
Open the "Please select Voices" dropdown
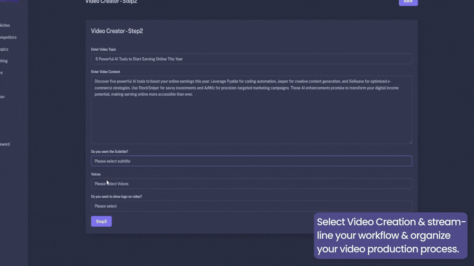coord(251,183)
